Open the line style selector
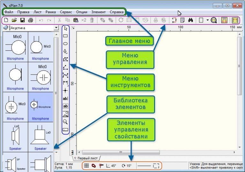Screen dimensions: 245x172 [x=144, y=166]
